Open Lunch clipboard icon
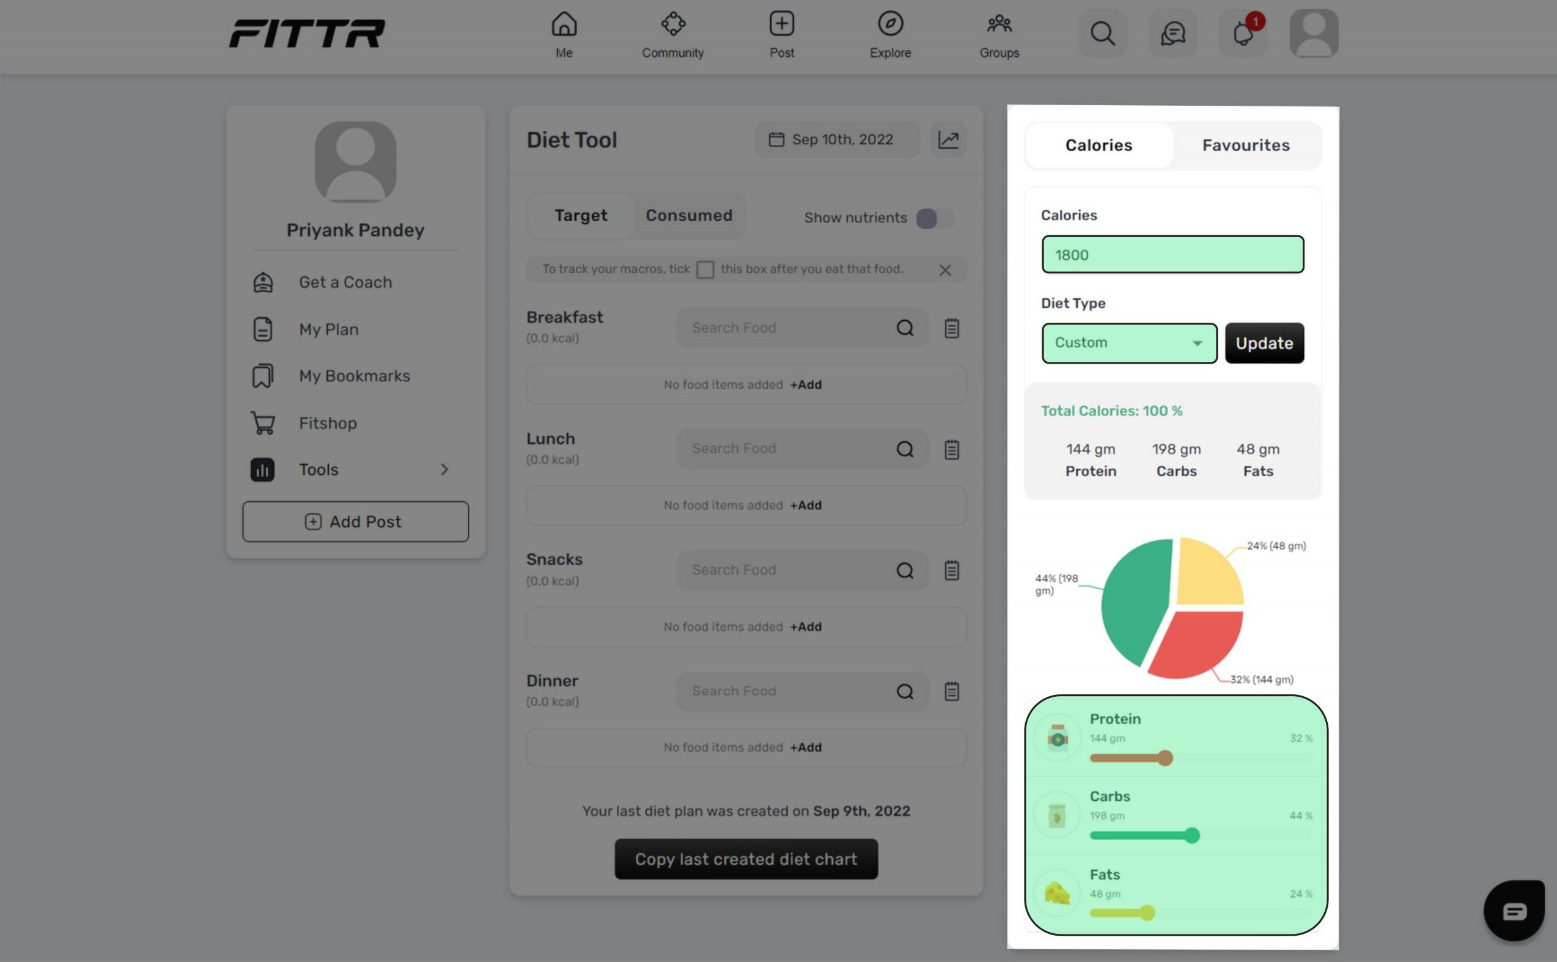The height and width of the screenshot is (962, 1557). point(952,449)
